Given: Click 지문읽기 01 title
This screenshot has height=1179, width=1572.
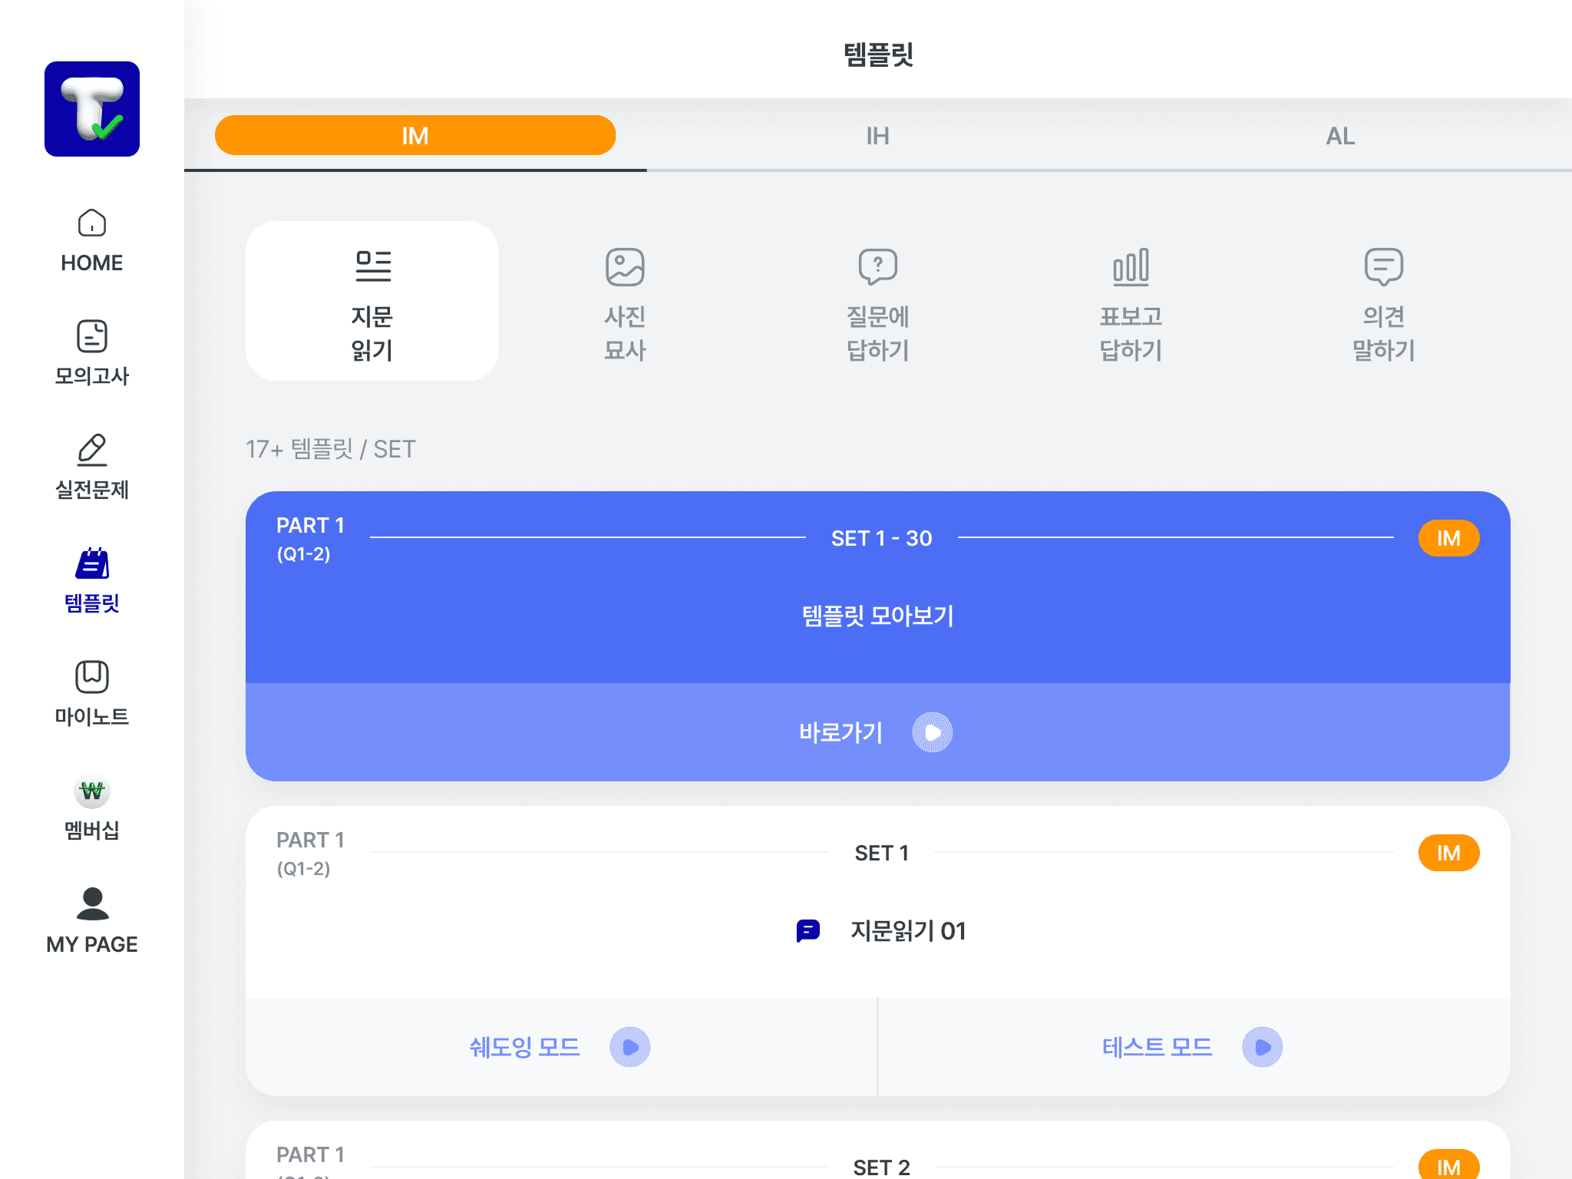Looking at the screenshot, I should click(908, 931).
